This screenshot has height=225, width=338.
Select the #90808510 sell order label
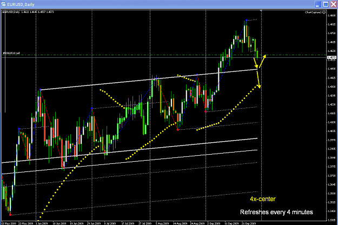[11, 53]
